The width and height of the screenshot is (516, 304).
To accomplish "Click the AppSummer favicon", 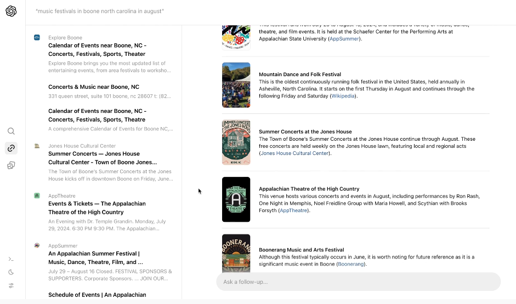I will click(37, 245).
